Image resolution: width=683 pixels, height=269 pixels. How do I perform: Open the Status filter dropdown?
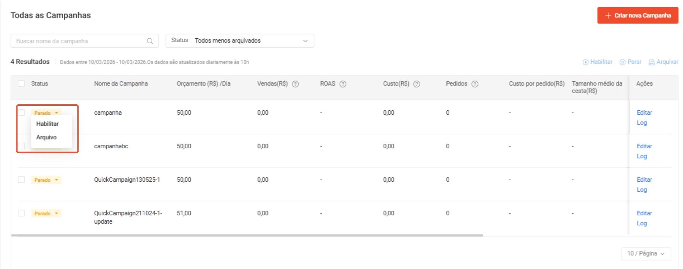pyautogui.click(x=240, y=41)
